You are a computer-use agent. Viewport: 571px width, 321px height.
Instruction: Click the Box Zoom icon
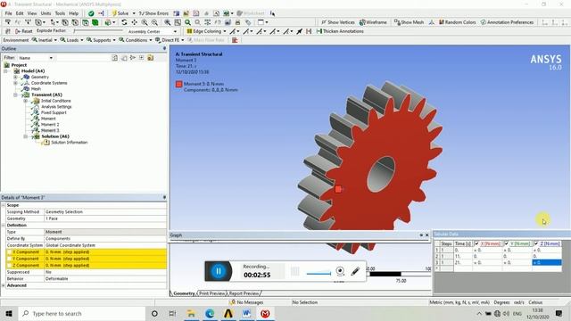[154, 22]
